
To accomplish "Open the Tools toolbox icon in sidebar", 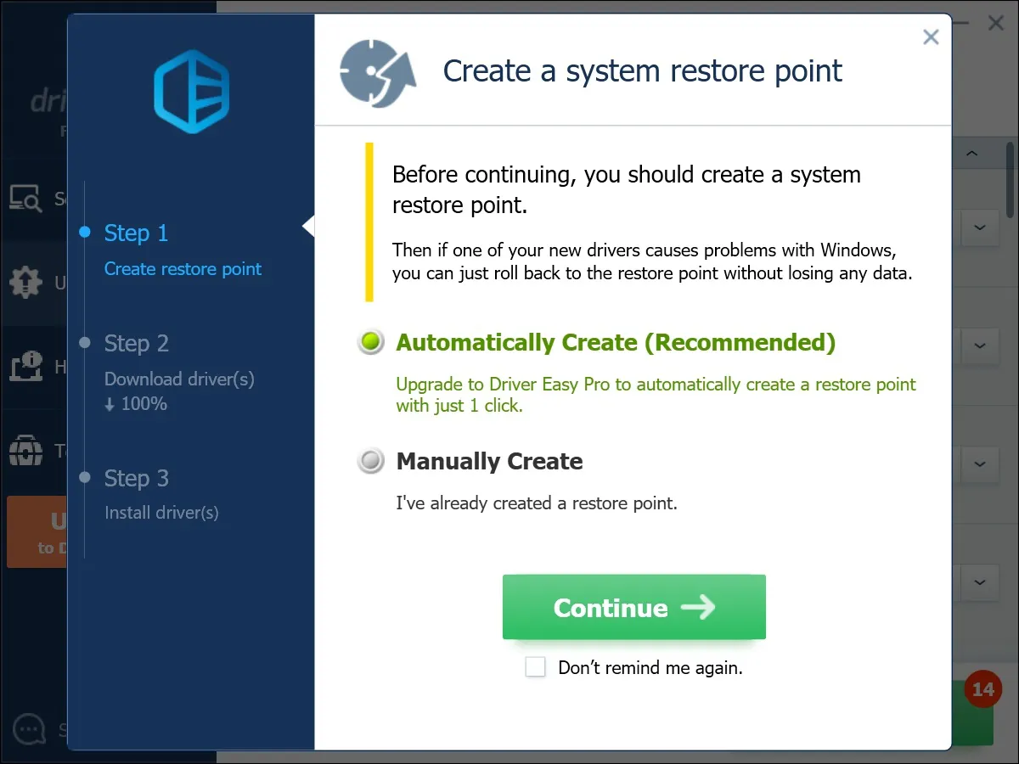I will (x=25, y=450).
